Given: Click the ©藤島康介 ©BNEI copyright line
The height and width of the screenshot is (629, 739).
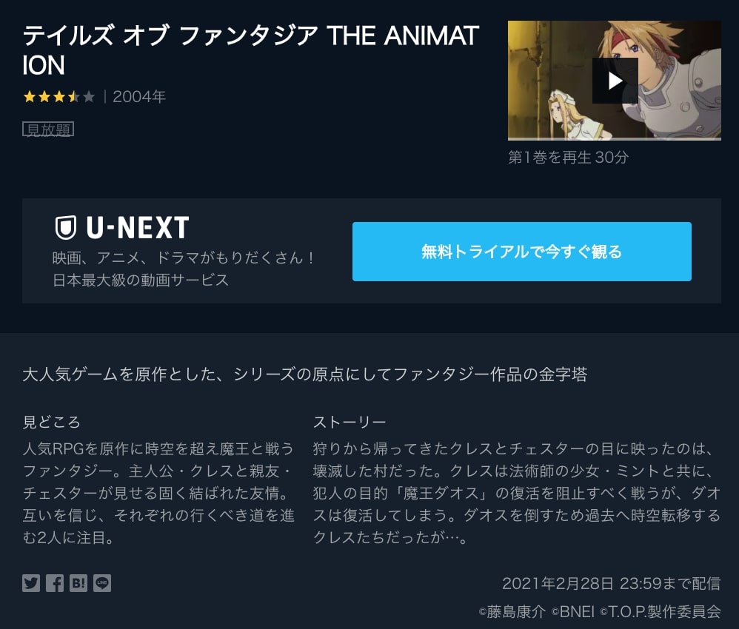Looking at the screenshot, I should coord(600,611).
